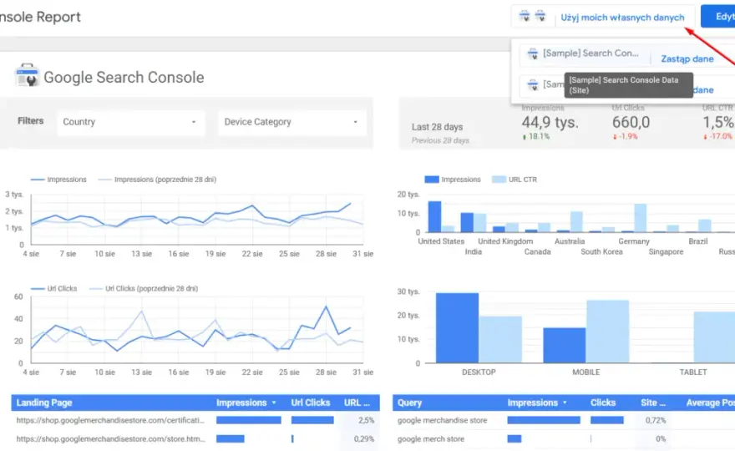Click first data source icon in top bar
Image resolution: width=735 pixels, height=451 pixels.
coord(525,17)
